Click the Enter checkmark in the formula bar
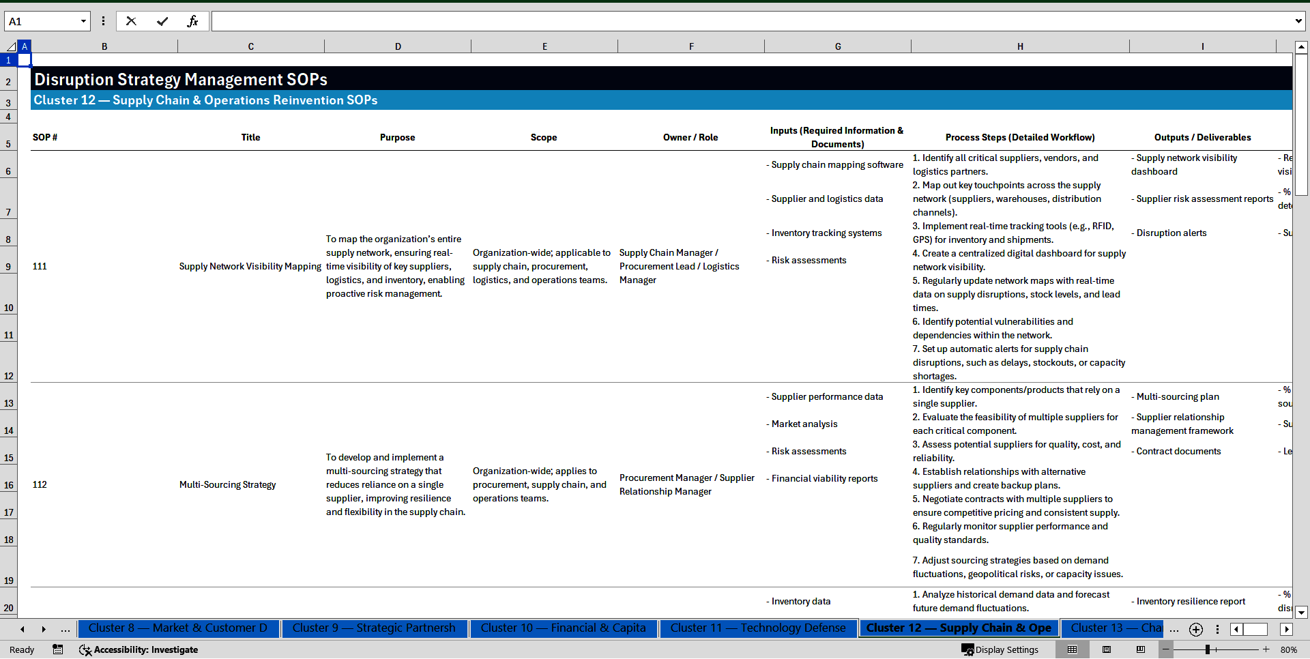This screenshot has width=1310, height=659. click(x=162, y=21)
